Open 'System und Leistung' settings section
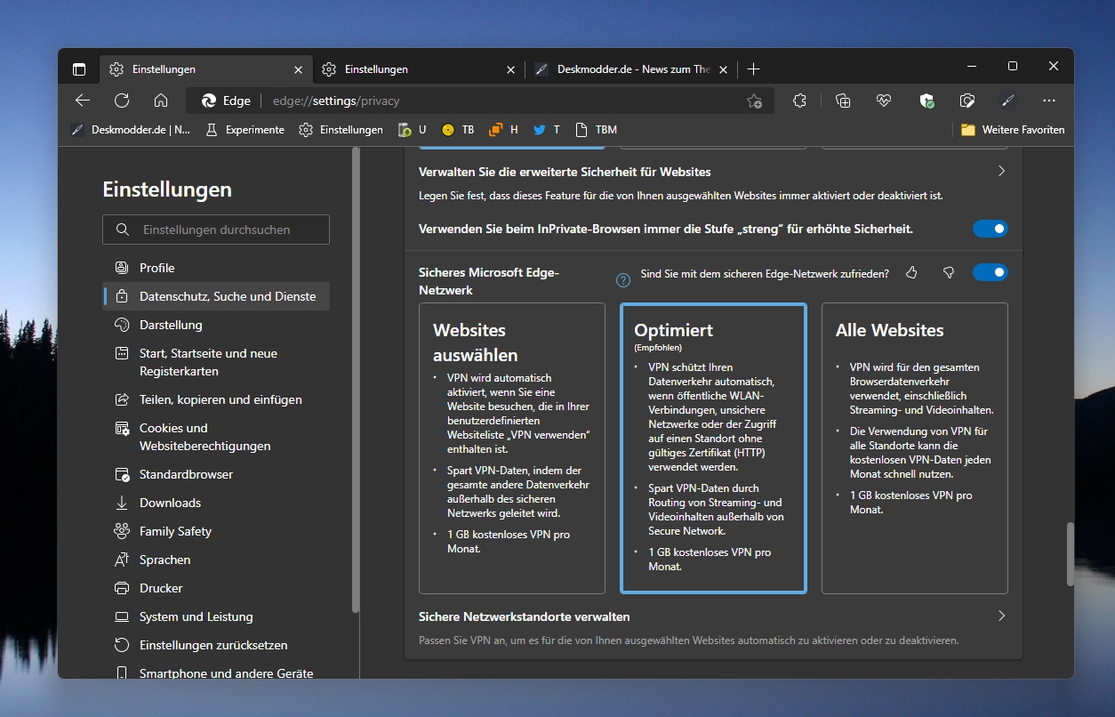The width and height of the screenshot is (1115, 717). [x=216, y=616]
